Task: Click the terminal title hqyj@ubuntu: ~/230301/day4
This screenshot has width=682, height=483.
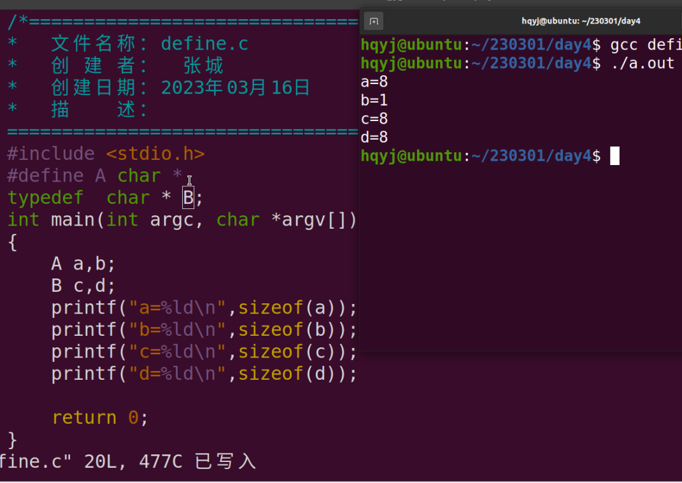Action: [x=580, y=20]
